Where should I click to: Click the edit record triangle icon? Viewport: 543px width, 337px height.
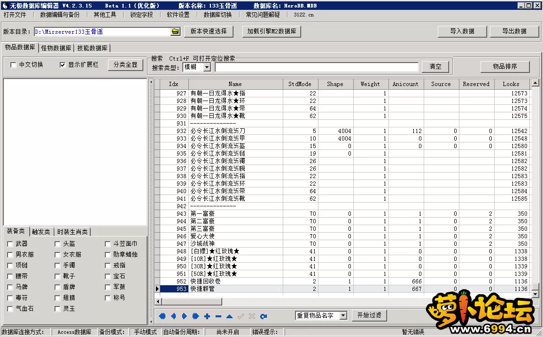point(229,316)
